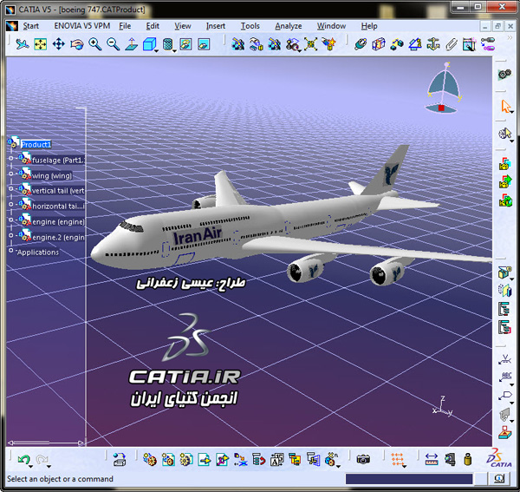
Task: Click the Measure Between ruler icon
Action: pyautogui.click(x=432, y=460)
